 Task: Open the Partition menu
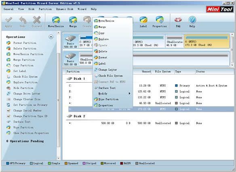click(x=45, y=9)
